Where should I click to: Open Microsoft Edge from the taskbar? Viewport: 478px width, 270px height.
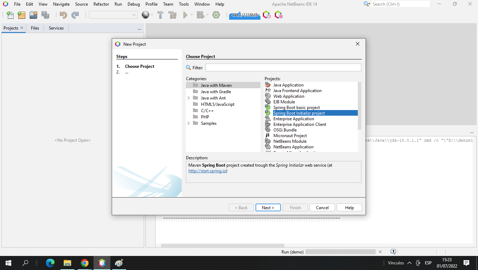(x=51, y=263)
